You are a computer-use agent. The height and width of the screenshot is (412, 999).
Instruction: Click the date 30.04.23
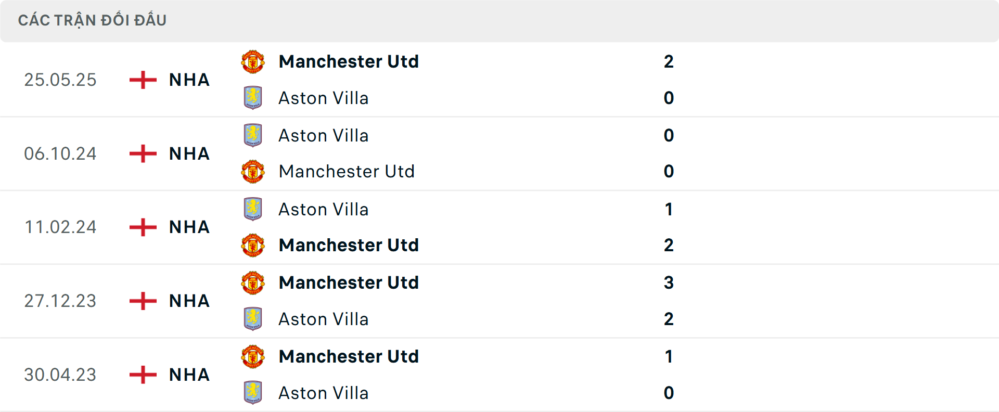60,375
